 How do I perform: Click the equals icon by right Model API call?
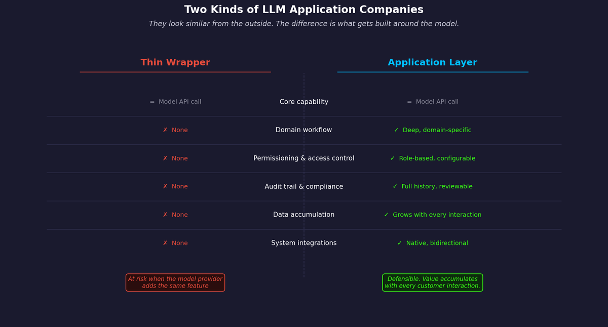(409, 101)
